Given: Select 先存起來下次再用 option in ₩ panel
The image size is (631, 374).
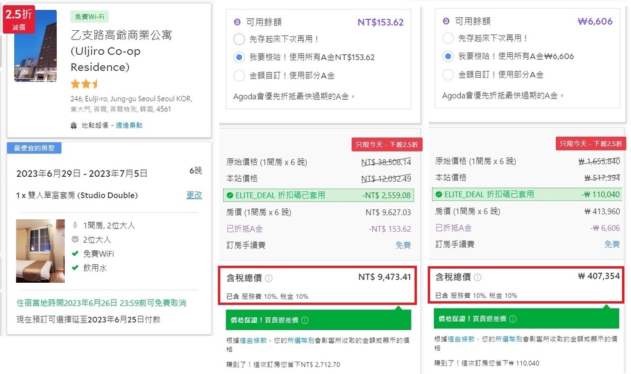Looking at the screenshot, I should (x=448, y=39).
